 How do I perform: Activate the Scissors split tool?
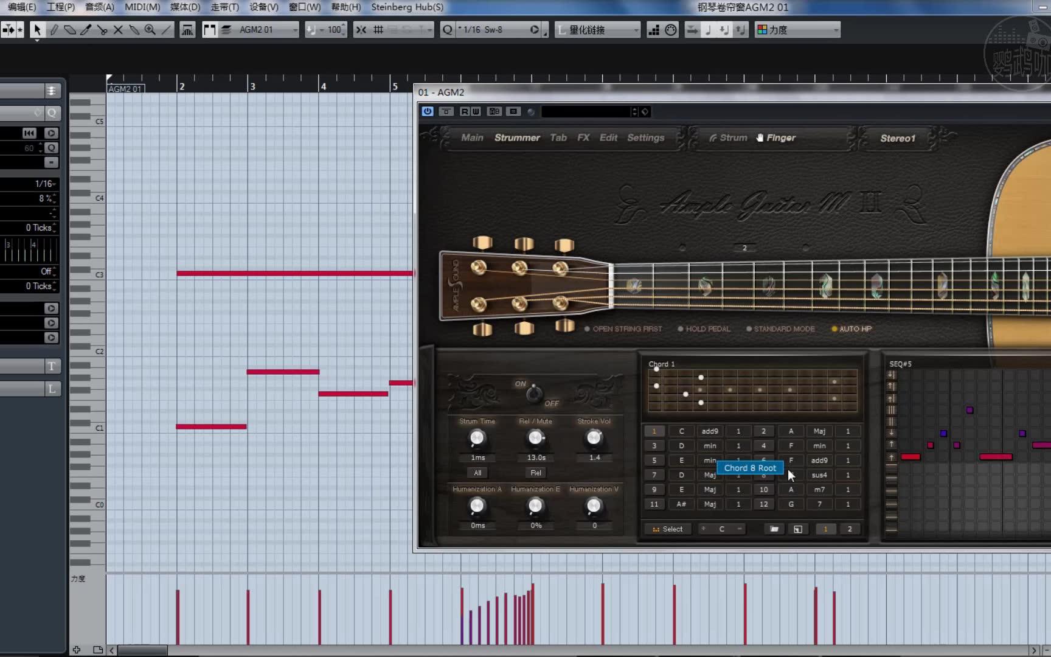[x=102, y=29]
